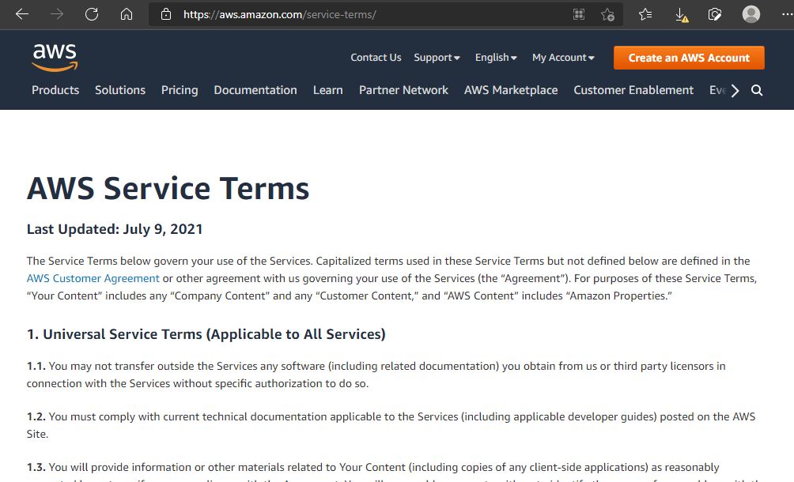Go back to the previous page
The height and width of the screenshot is (482, 794).
[22, 14]
